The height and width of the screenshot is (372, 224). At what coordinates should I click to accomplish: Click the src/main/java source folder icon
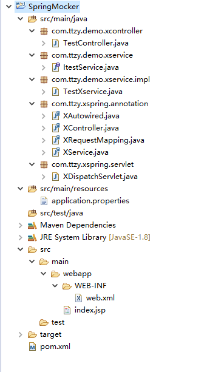click(32, 19)
